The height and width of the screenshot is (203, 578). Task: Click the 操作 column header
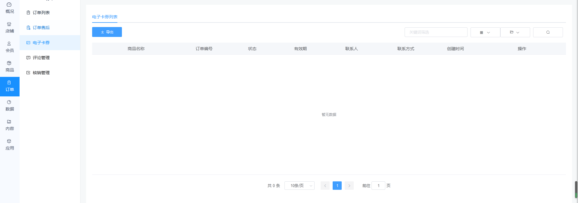(x=522, y=49)
